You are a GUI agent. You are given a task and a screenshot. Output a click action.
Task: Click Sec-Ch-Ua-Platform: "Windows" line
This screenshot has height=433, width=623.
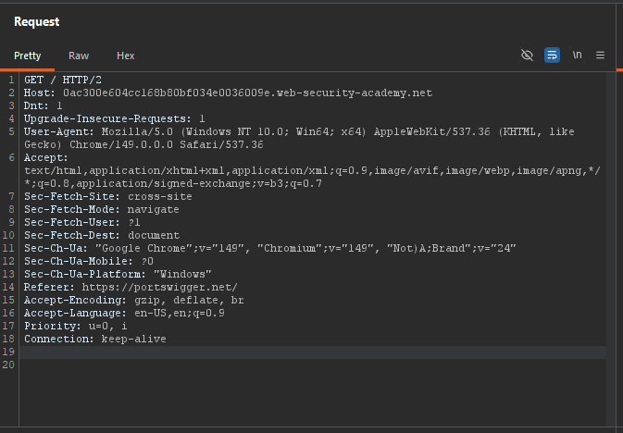118,274
